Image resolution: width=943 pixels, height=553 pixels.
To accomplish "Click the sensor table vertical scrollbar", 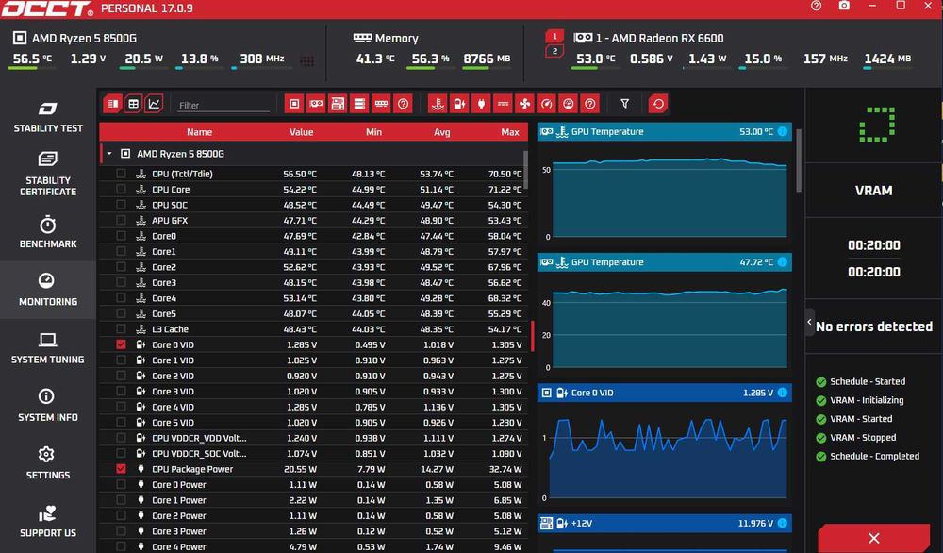I will (525, 170).
